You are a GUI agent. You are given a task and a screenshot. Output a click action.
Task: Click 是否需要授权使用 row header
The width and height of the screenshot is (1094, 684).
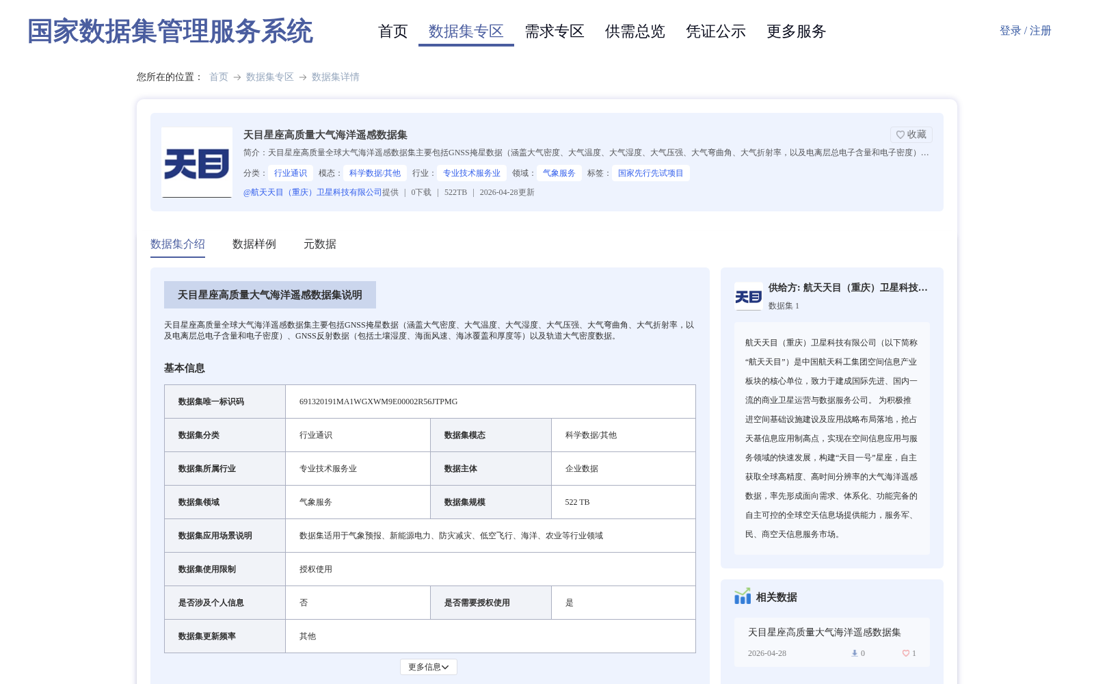pyautogui.click(x=491, y=603)
